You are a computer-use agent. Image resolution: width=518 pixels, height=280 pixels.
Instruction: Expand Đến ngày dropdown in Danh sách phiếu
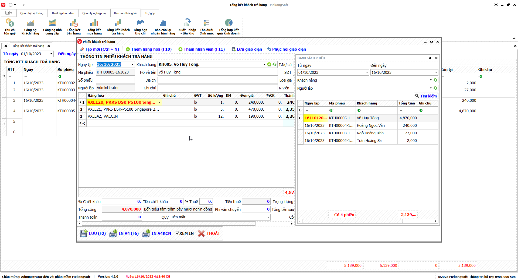436,72
